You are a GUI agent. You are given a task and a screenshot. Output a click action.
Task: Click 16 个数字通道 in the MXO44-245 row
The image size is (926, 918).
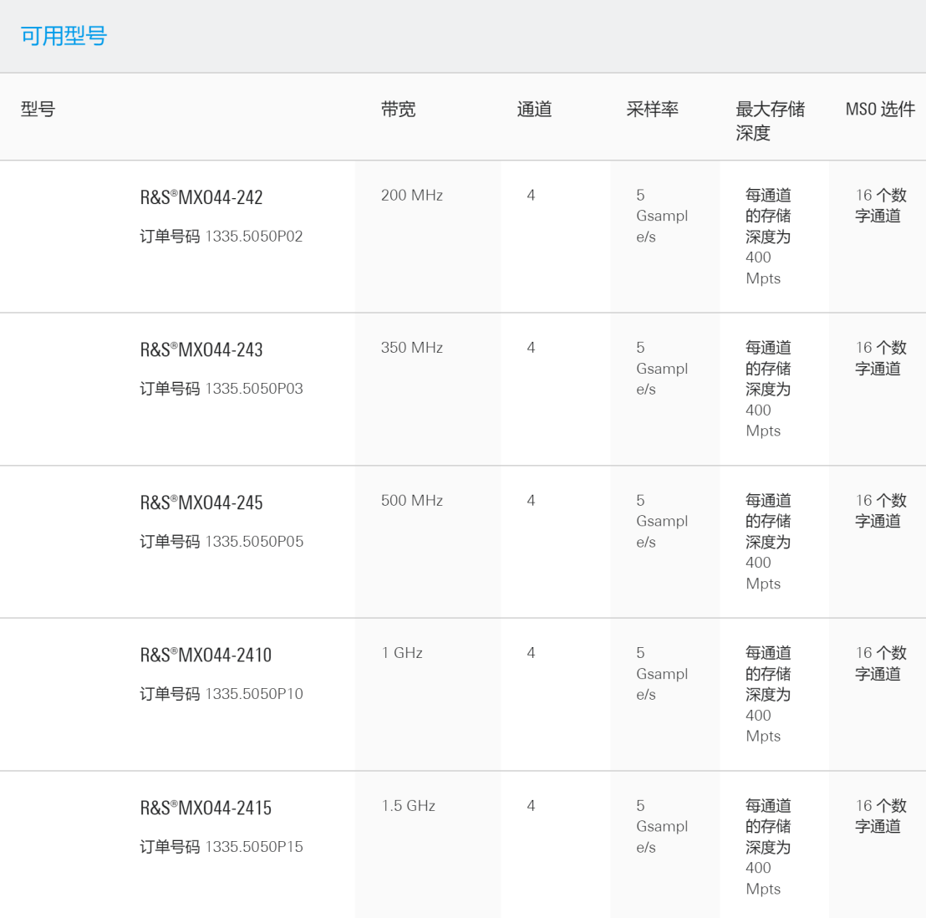(x=881, y=511)
